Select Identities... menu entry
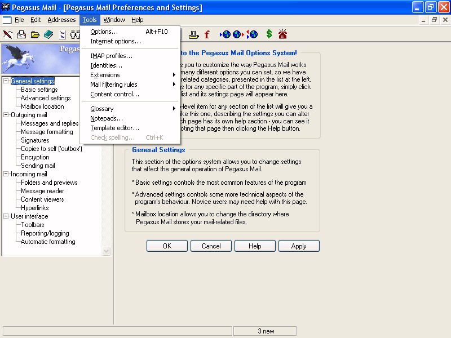This screenshot has height=338, width=451. tap(130, 65)
